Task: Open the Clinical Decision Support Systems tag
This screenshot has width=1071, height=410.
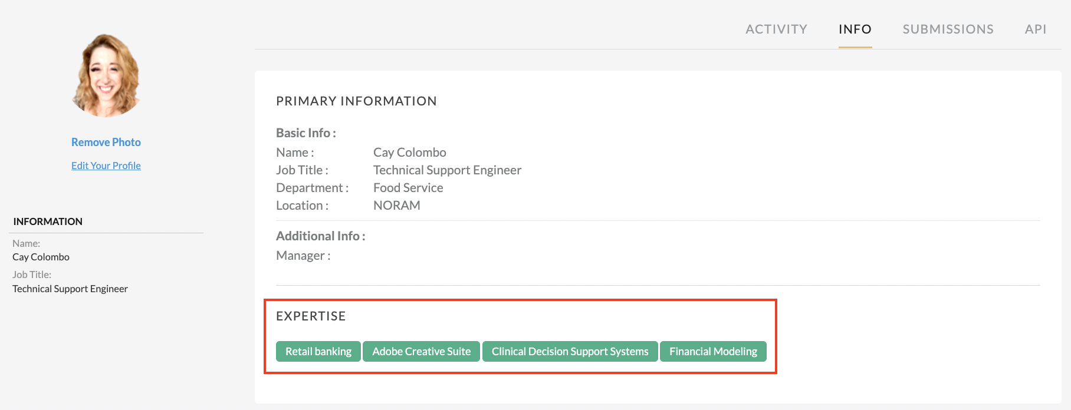Action: [570, 352]
